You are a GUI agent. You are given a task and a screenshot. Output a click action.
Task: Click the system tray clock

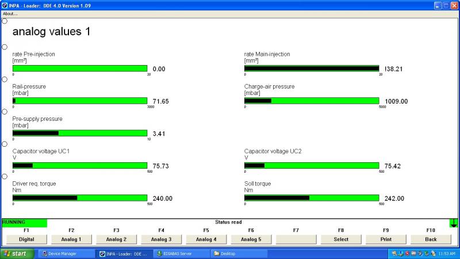coord(446,253)
